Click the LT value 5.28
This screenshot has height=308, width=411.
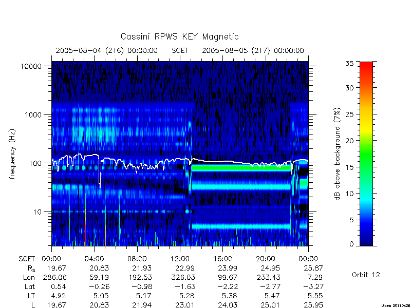point(187,296)
